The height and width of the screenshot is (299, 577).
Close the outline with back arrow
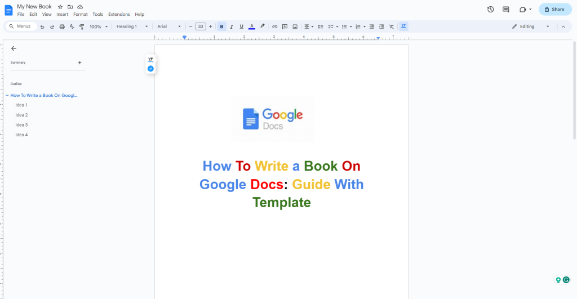pyautogui.click(x=14, y=48)
